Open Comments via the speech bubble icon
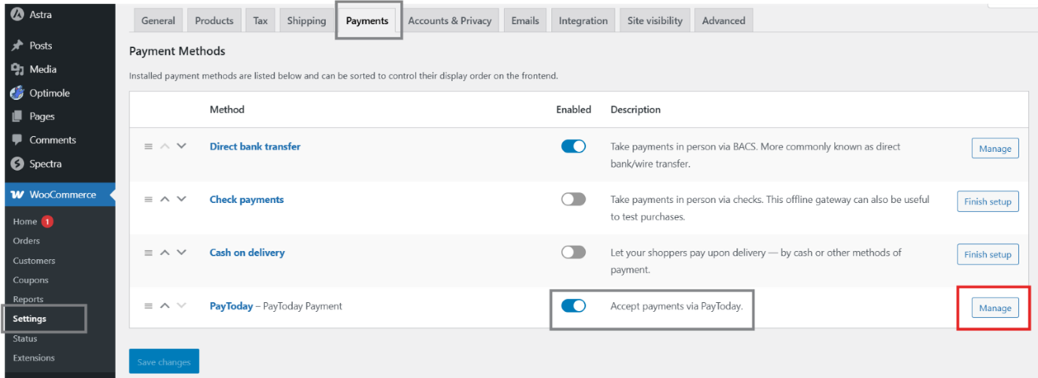The height and width of the screenshot is (378, 1038). [17, 140]
